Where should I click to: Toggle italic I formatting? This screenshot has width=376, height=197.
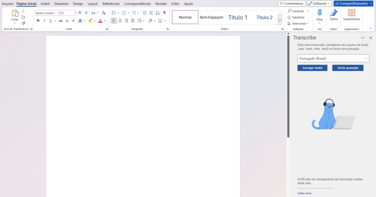point(44,21)
